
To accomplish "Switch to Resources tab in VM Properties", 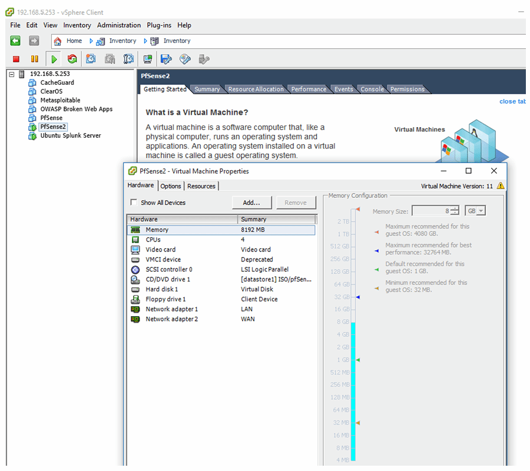I will [201, 186].
